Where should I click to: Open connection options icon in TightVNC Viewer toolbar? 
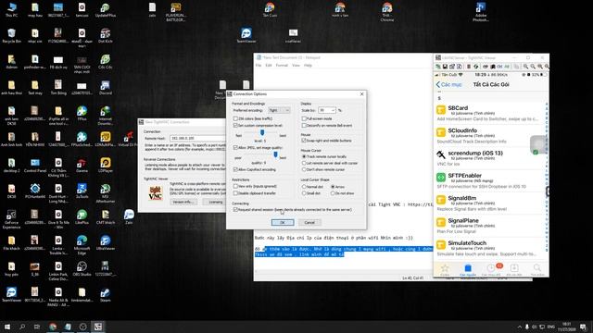[x=452, y=67]
